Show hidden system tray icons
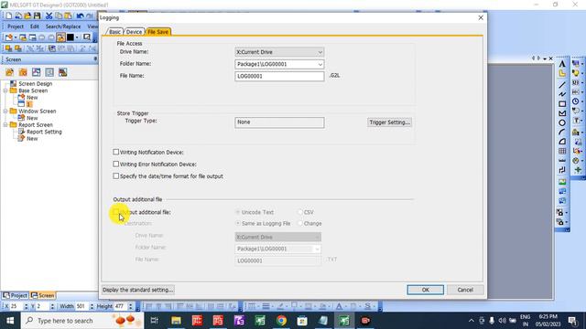Screen dimensions: 586x329 point(471,321)
